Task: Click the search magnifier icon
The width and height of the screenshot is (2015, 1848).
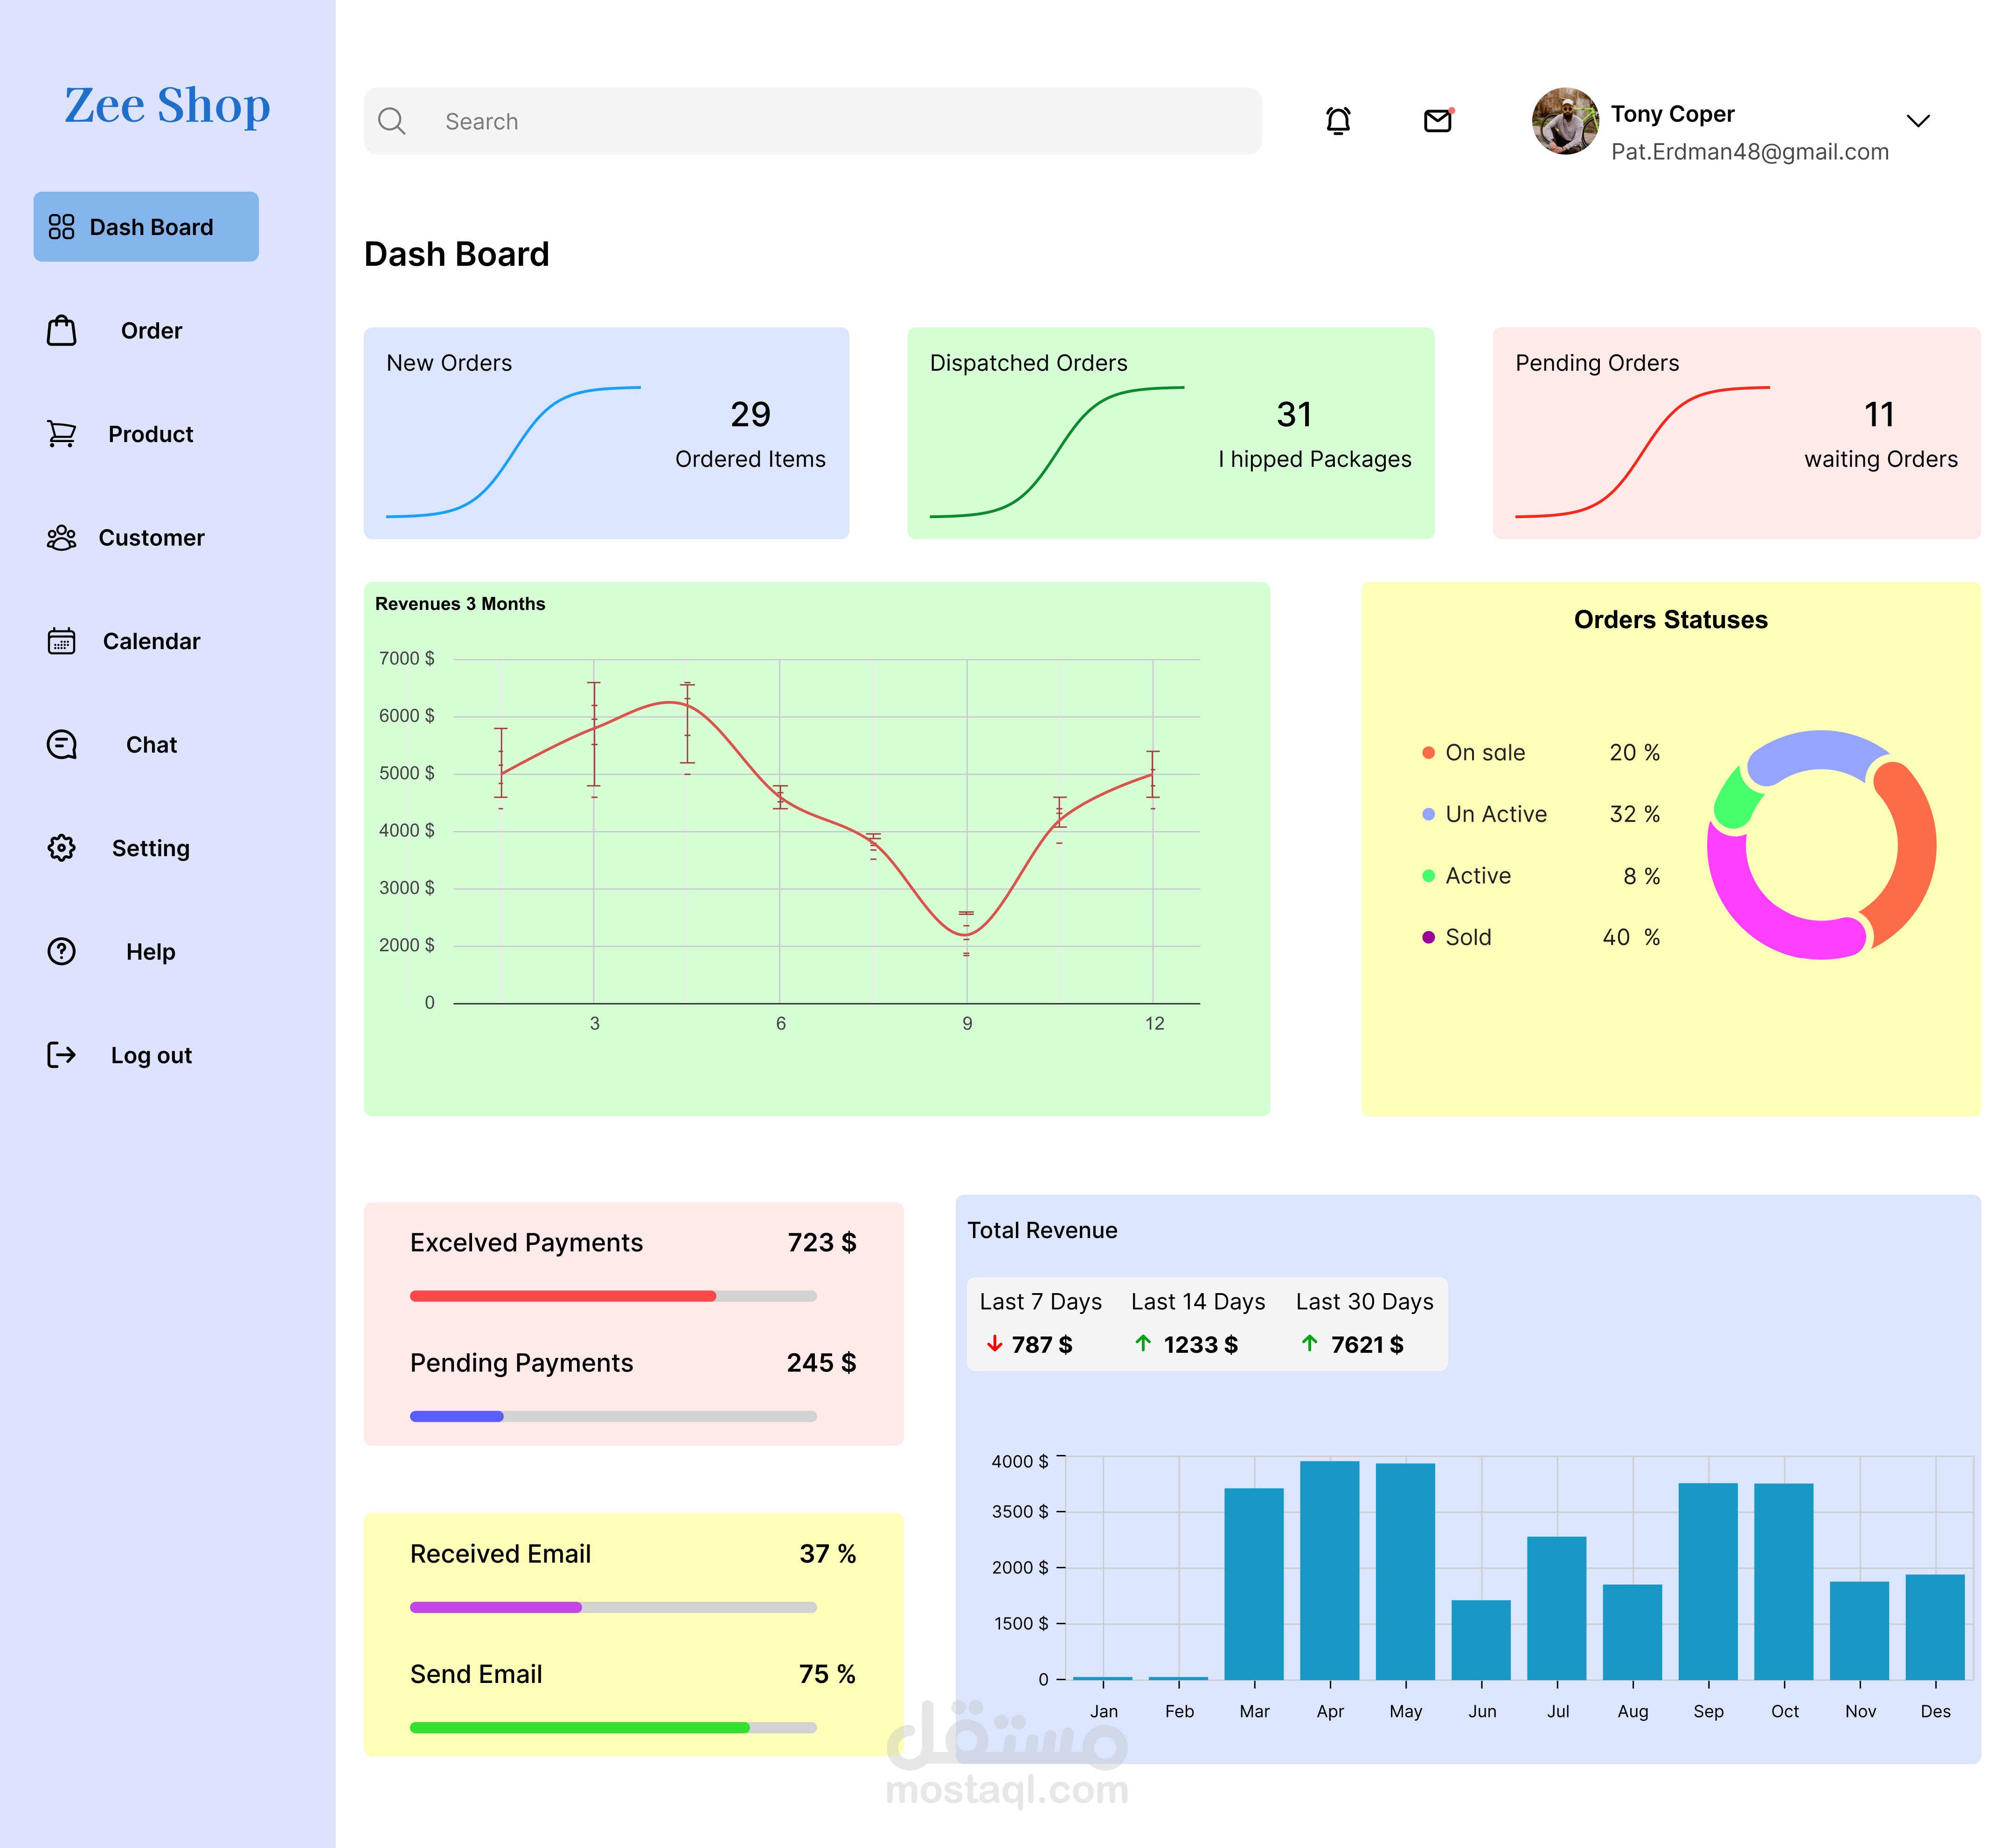Action: [x=391, y=121]
